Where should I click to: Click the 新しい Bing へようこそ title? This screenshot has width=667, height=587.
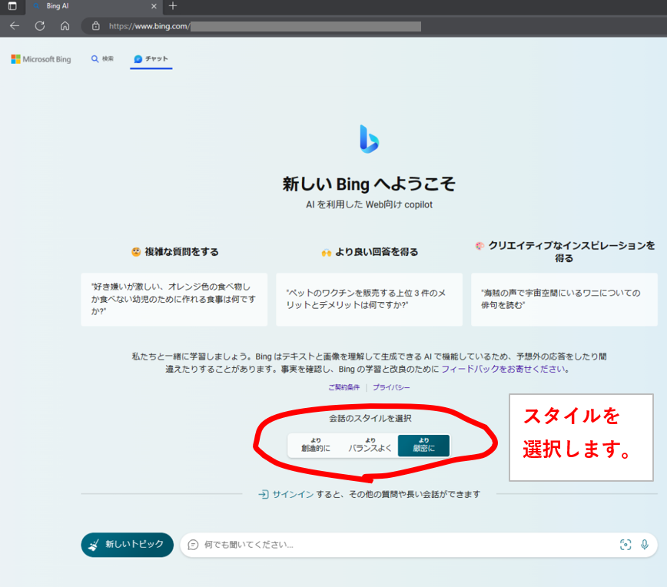pyautogui.click(x=369, y=184)
